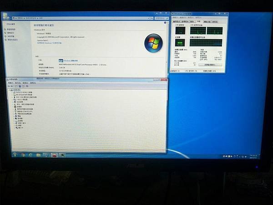Image resolution: width=273 pixels, height=205 pixels.
Task: Click the System window help icon
Action: coord(165,23)
